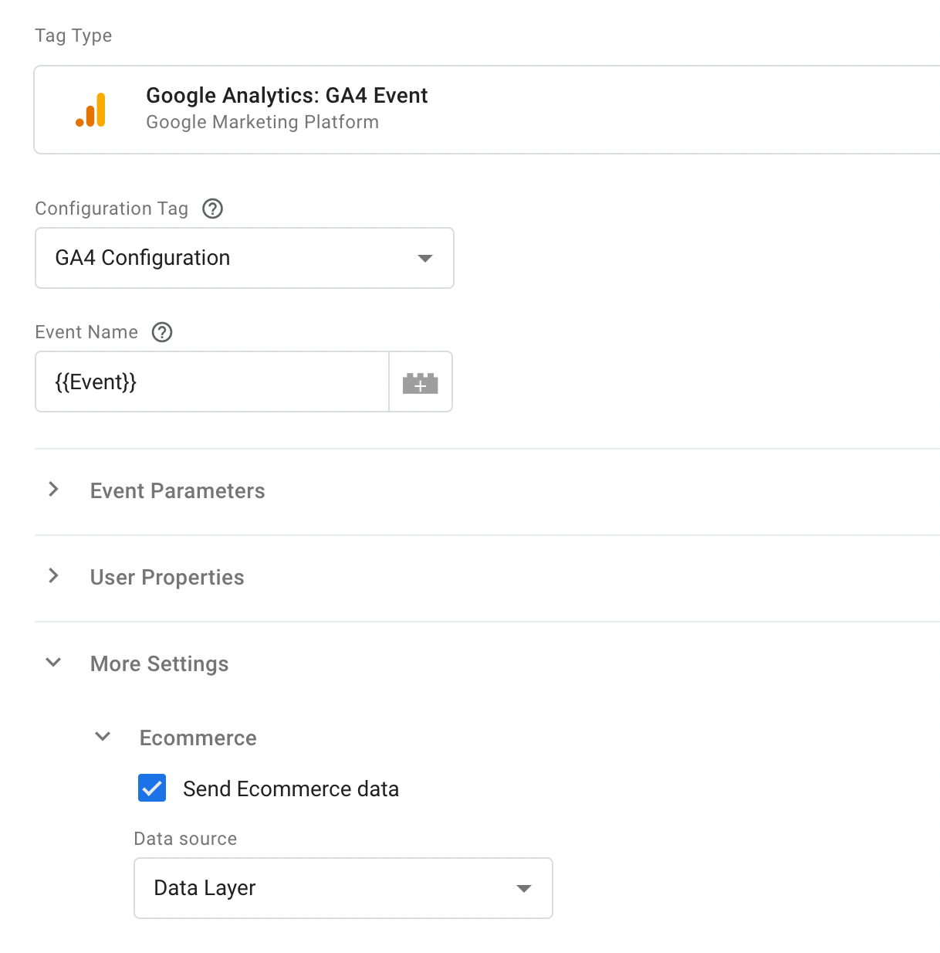Click the Data Layer dropdown arrow icon

click(524, 888)
